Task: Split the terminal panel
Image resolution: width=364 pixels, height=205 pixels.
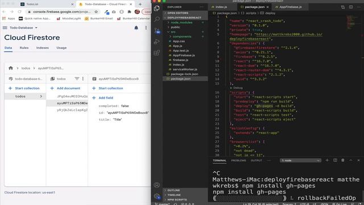Action: 335,161
